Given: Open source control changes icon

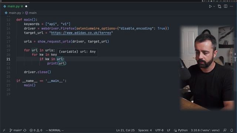Looking at the screenshot, I should 220,6.
